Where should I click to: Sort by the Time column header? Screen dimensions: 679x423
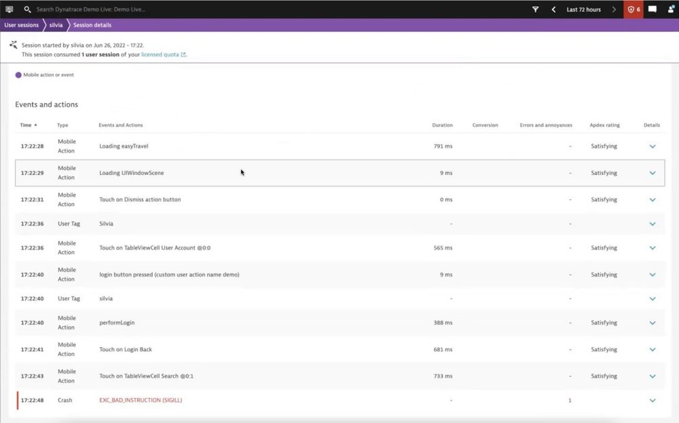[28, 125]
